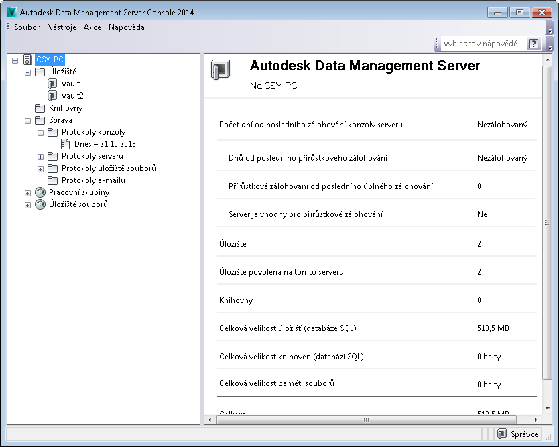Click the Správce user icon in status bar
Image resolution: width=559 pixels, height=447 pixels.
coord(502,434)
